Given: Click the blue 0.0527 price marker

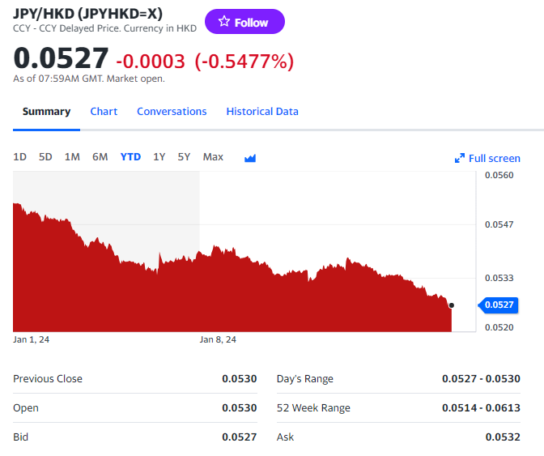Looking at the screenshot, I should [499, 305].
